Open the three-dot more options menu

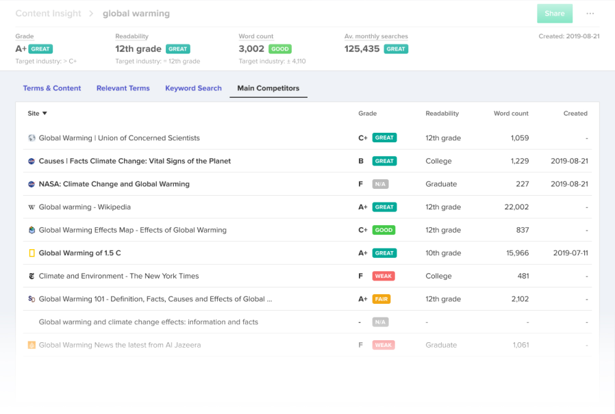coord(590,13)
